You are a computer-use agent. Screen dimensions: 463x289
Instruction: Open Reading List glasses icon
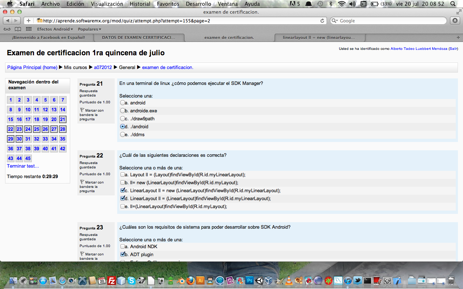7,29
